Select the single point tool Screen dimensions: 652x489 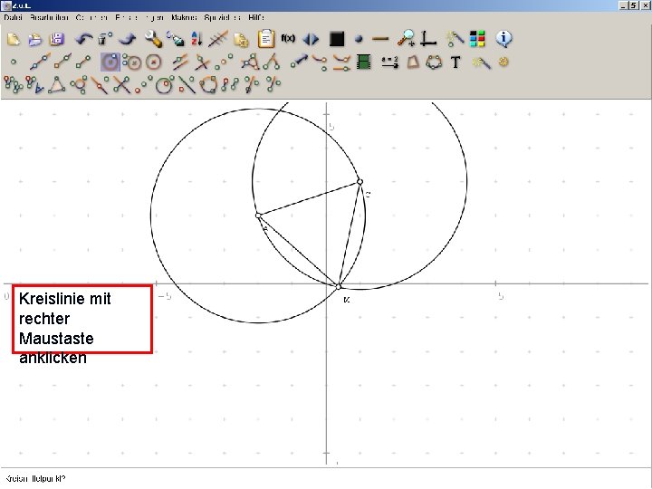click(x=14, y=62)
